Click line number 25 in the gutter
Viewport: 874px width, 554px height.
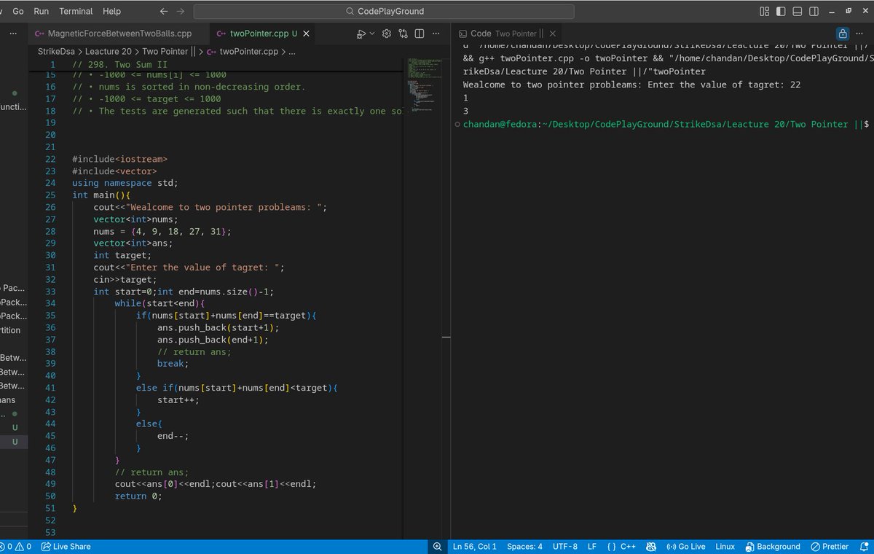pyautogui.click(x=50, y=195)
